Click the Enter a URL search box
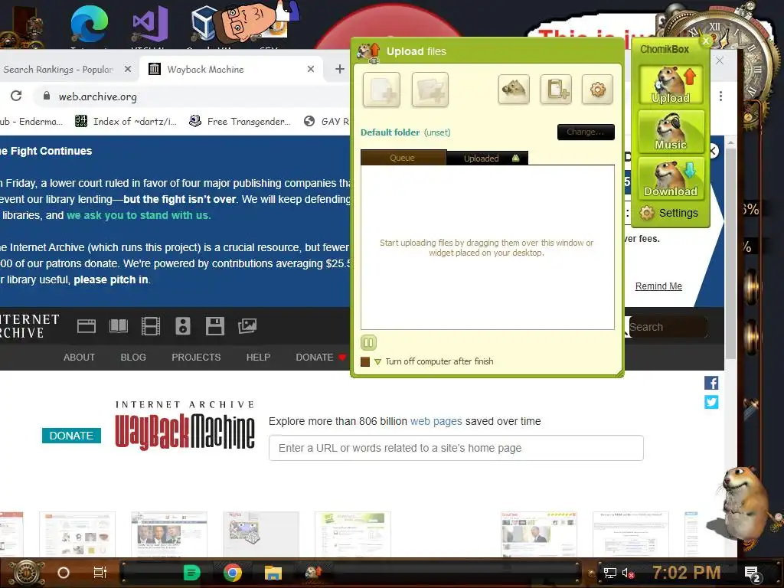784x588 pixels. [x=456, y=448]
